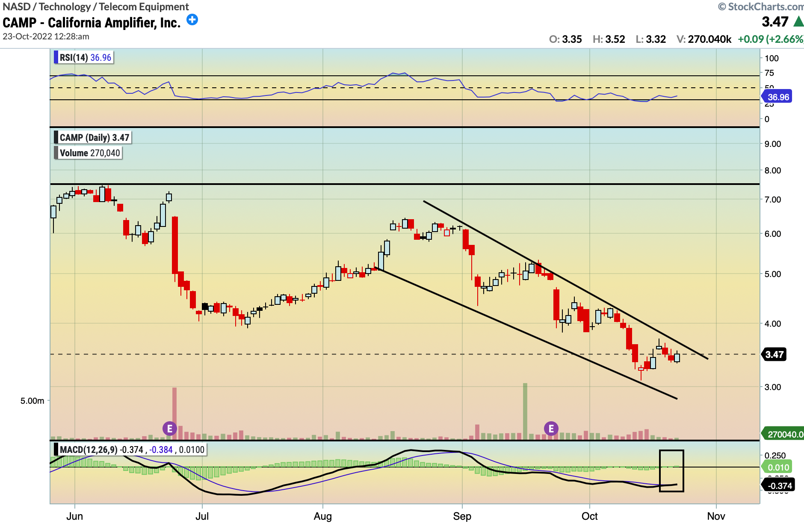Screen dimensions: 804x530
Task: Click the Jun label on date axis
Action: coord(74,516)
